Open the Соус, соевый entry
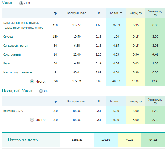The height and width of the screenshot is (149, 168). click(12, 54)
